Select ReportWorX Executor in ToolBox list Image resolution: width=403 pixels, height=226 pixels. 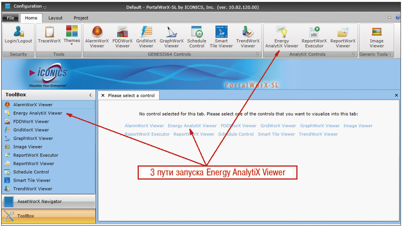point(48,155)
